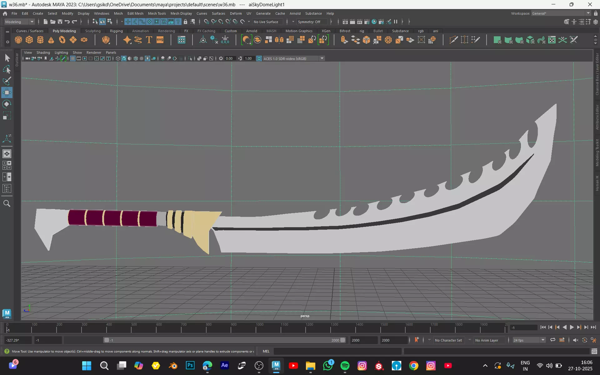Click the range slider left handle
Viewport: 600px width, 375px height.
pyautogui.click(x=107, y=340)
